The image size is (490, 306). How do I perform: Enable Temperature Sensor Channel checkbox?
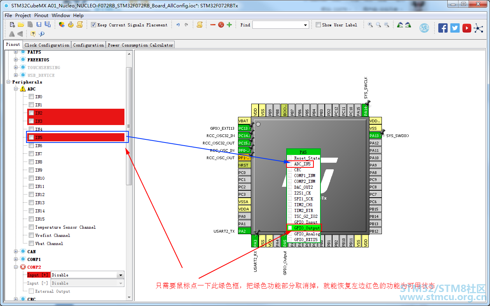point(31,227)
